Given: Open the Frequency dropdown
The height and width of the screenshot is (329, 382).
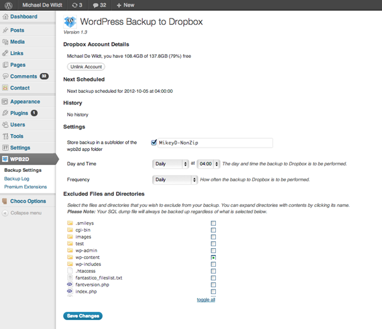Looking at the screenshot, I should click(175, 179).
